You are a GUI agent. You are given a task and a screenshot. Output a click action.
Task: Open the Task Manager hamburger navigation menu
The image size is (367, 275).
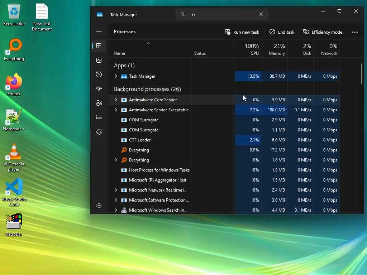[x=99, y=32]
